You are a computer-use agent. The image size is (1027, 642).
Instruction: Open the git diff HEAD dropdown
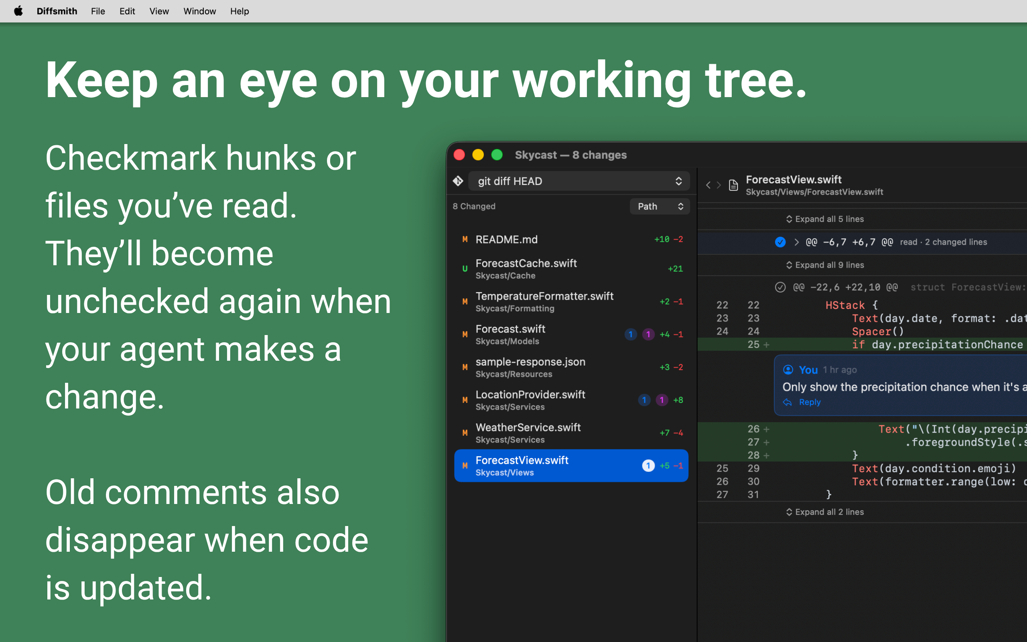(579, 181)
